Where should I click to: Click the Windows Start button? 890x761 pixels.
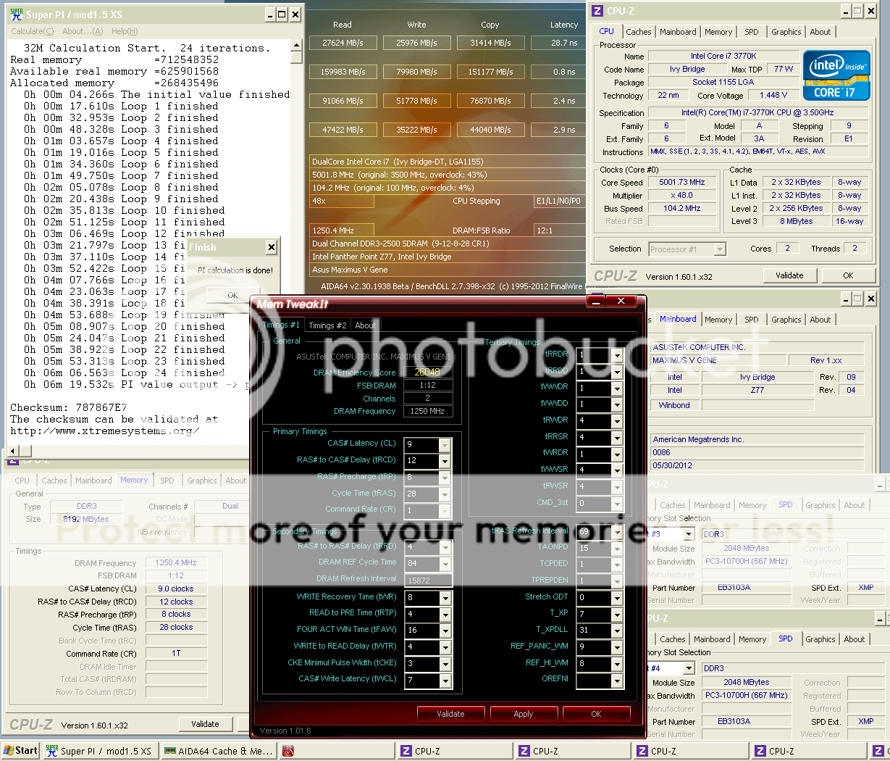coord(20,751)
